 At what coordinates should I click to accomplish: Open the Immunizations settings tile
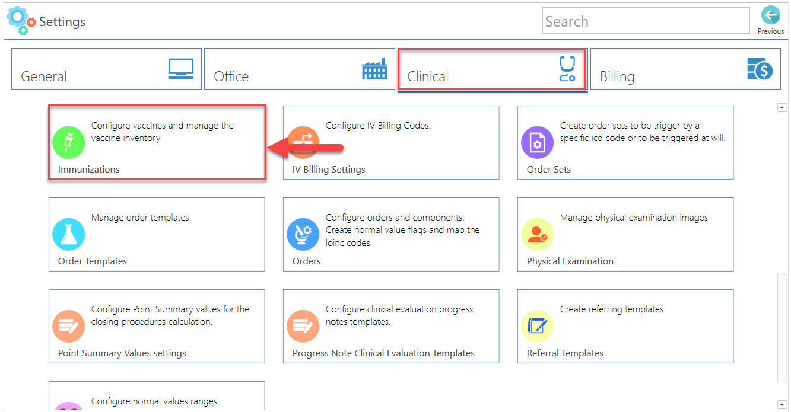(x=157, y=142)
